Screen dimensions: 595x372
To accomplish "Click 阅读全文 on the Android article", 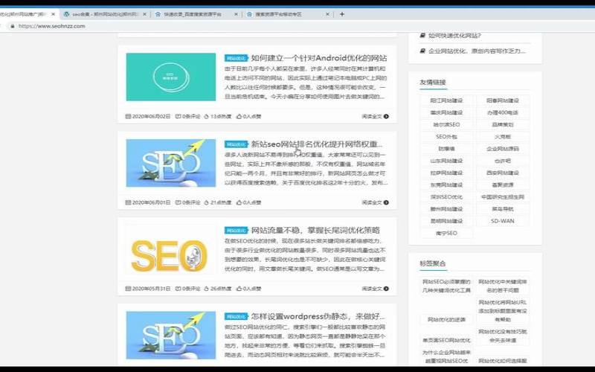I will tap(375, 117).
